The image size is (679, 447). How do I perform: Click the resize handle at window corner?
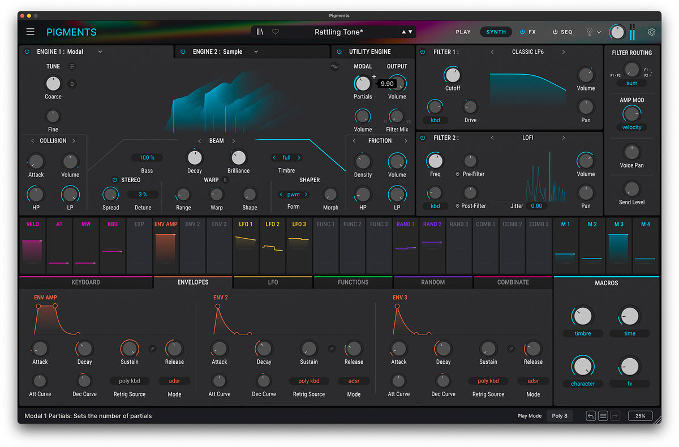657,419
